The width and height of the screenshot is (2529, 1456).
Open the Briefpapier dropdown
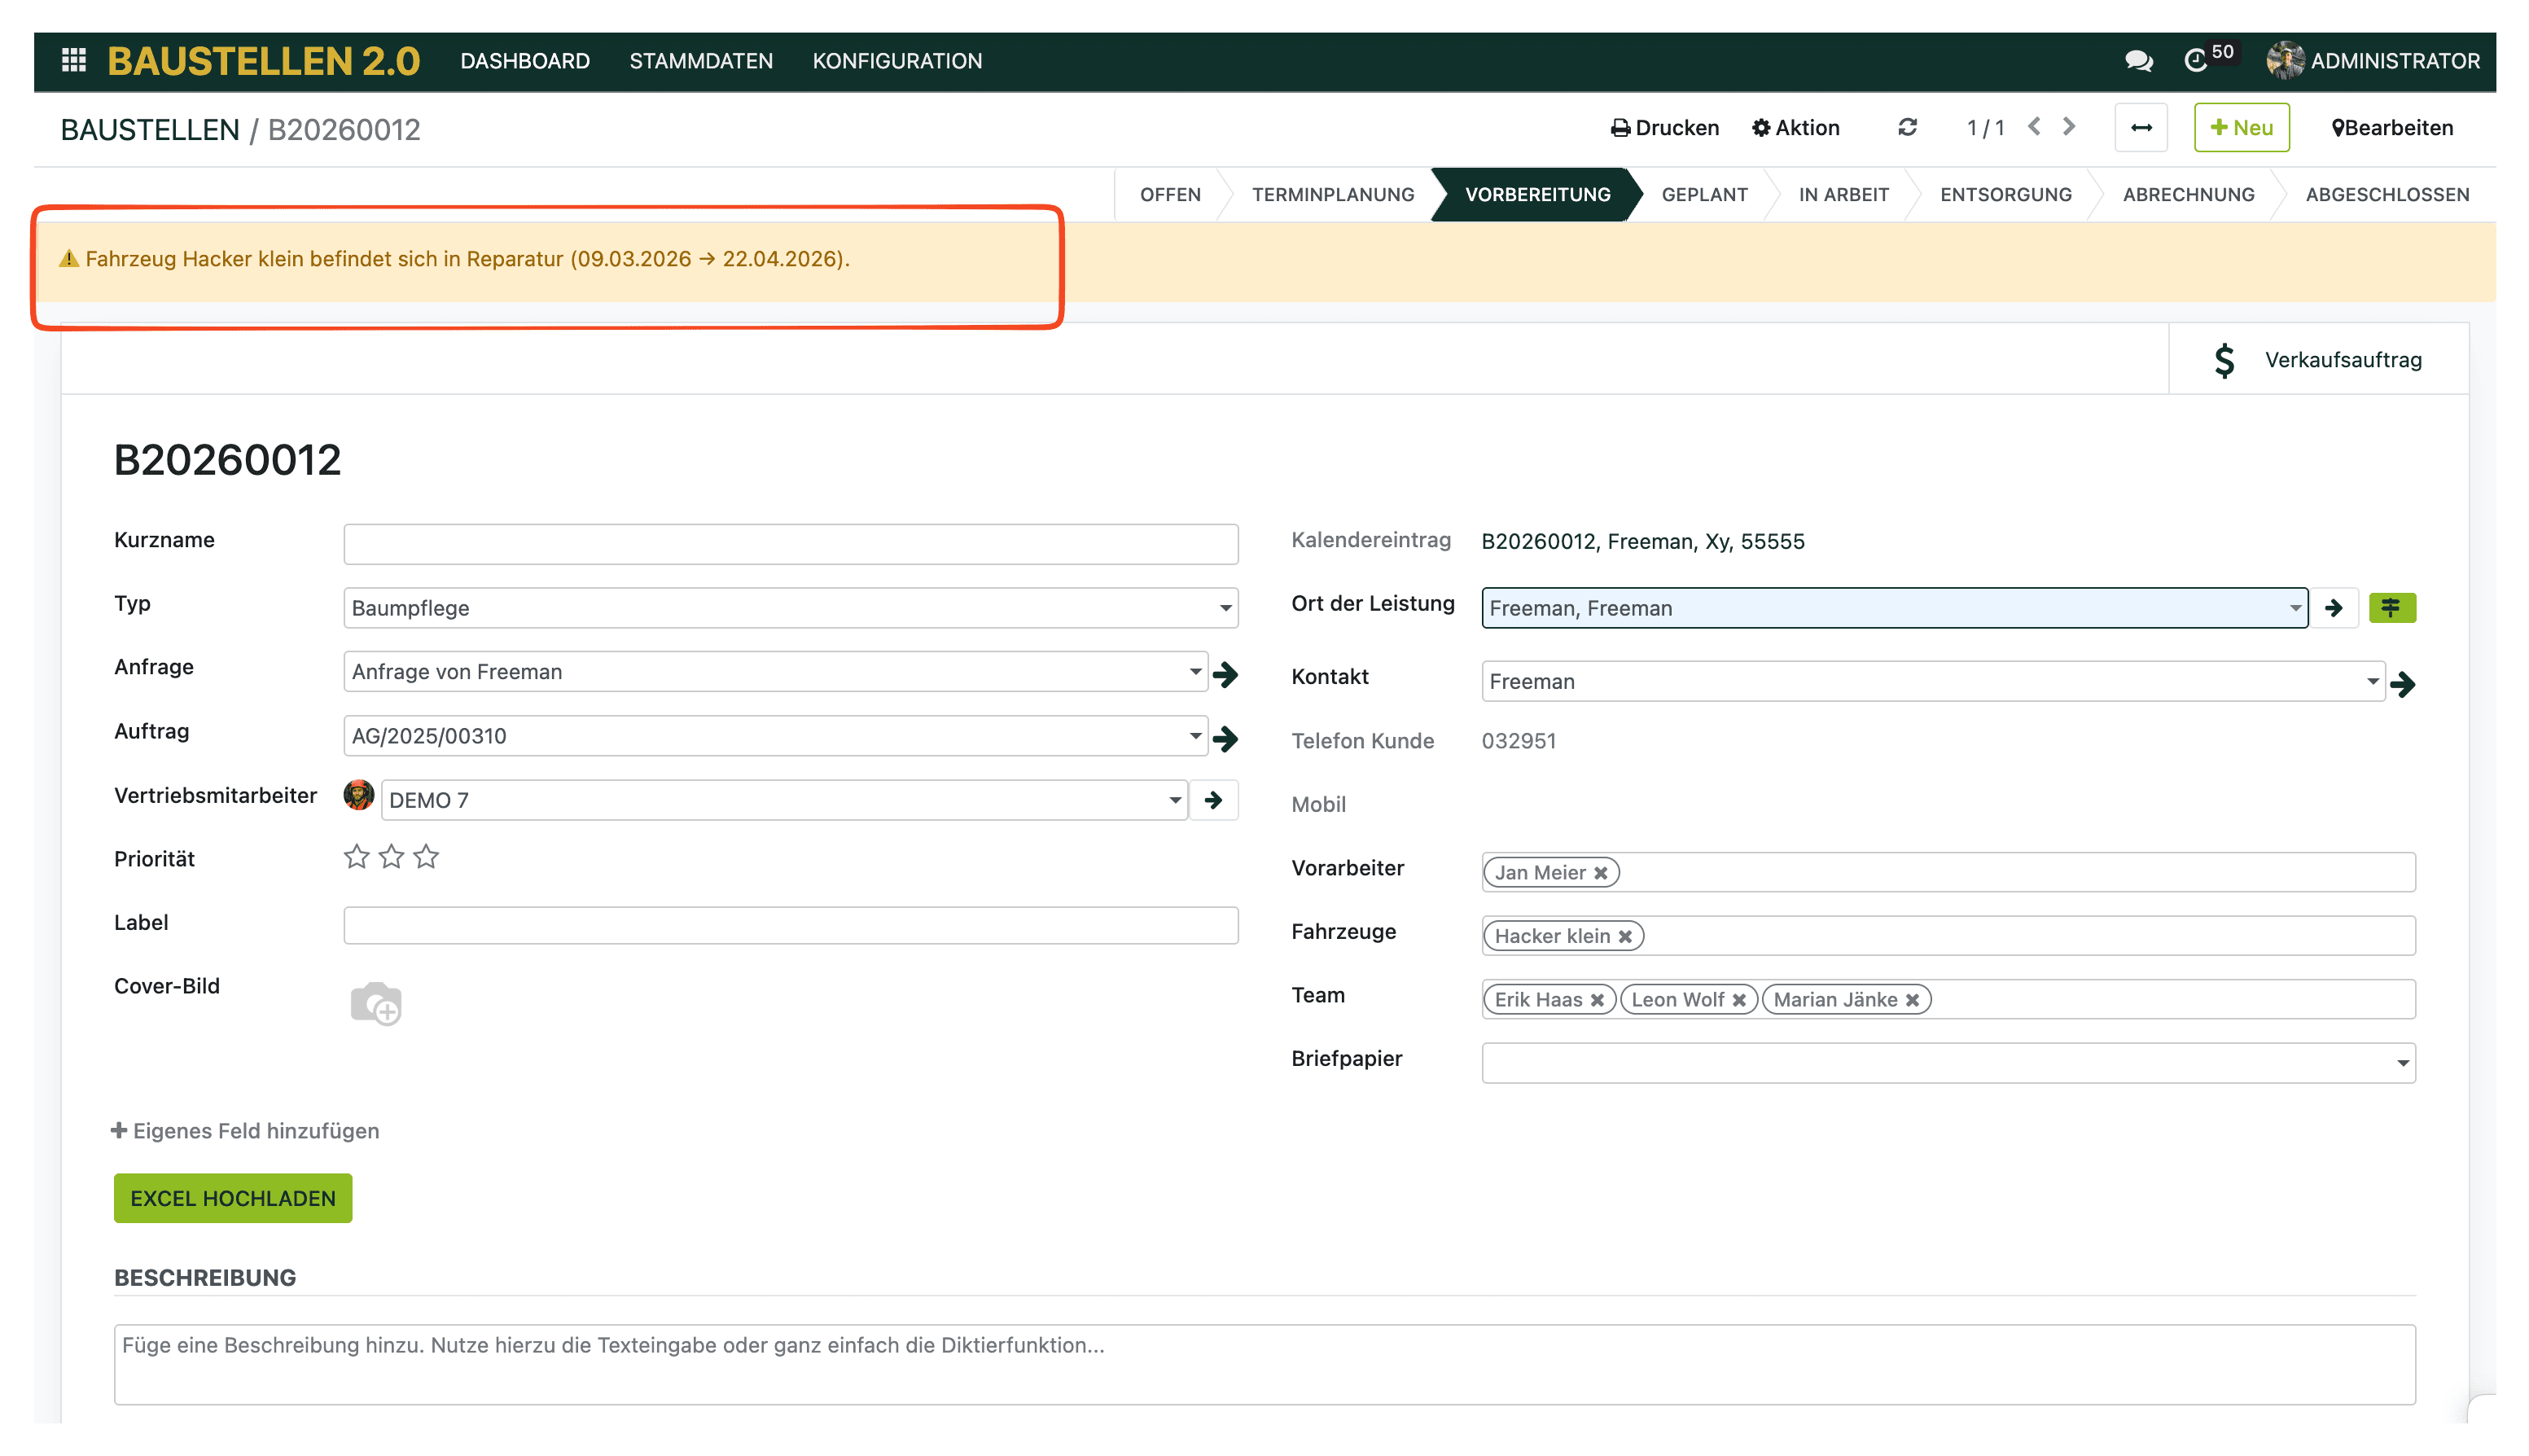(2401, 1063)
